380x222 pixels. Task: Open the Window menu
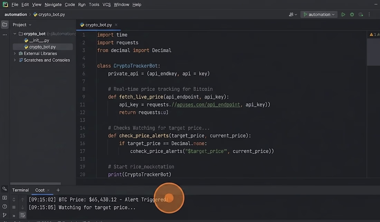point(121,4)
